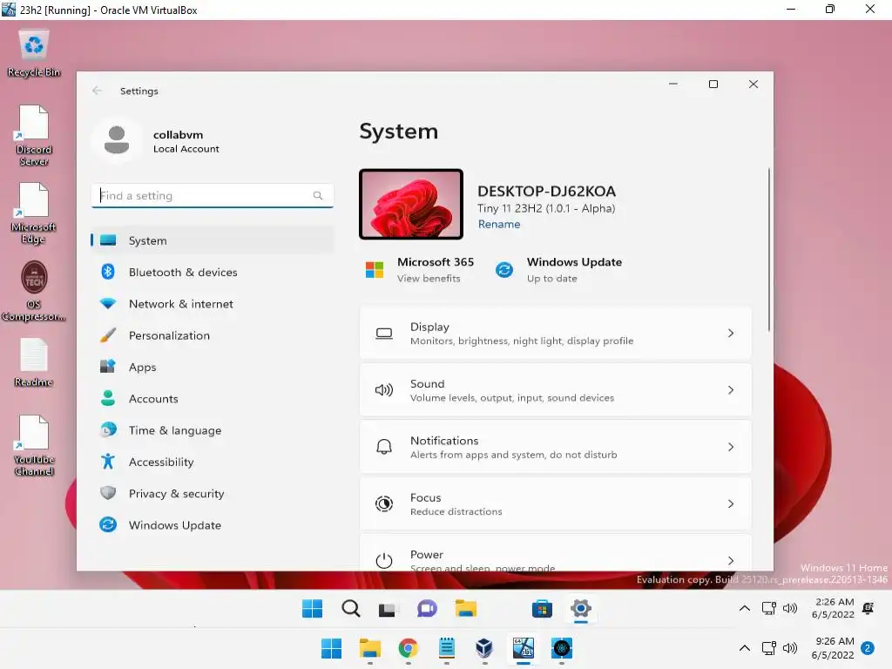Open the Notifications settings card
Viewport: 892px width, 669px height.
click(x=555, y=447)
